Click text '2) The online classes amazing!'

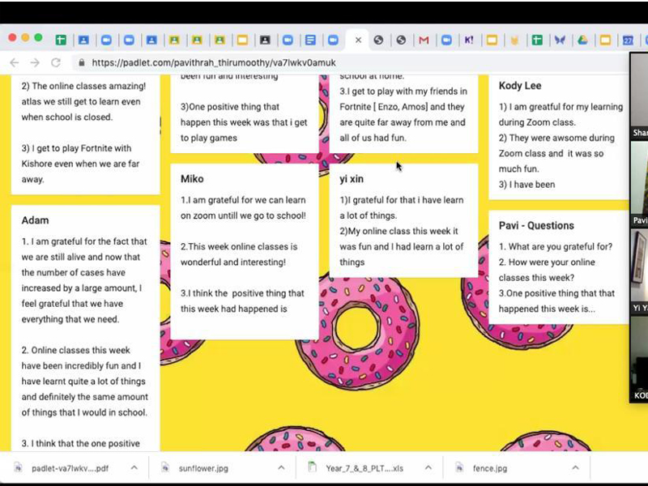[x=83, y=87]
